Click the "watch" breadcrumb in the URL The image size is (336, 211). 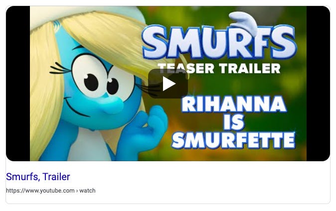tap(87, 191)
